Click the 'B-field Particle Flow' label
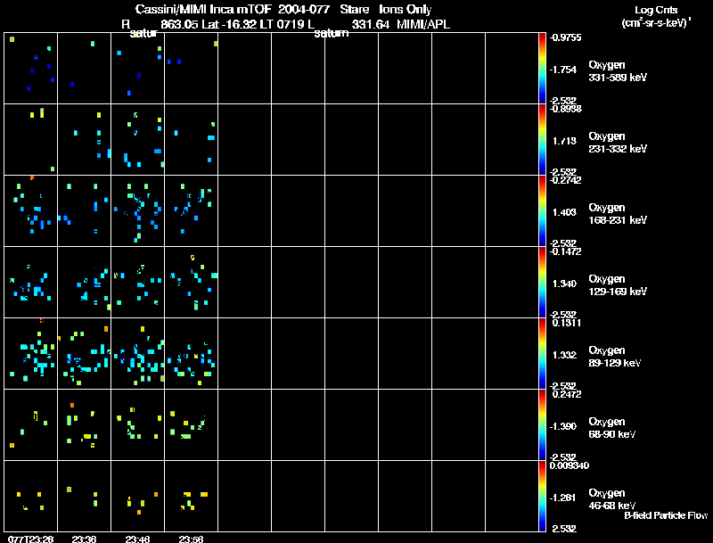This screenshot has height=543, width=713. (x=666, y=515)
